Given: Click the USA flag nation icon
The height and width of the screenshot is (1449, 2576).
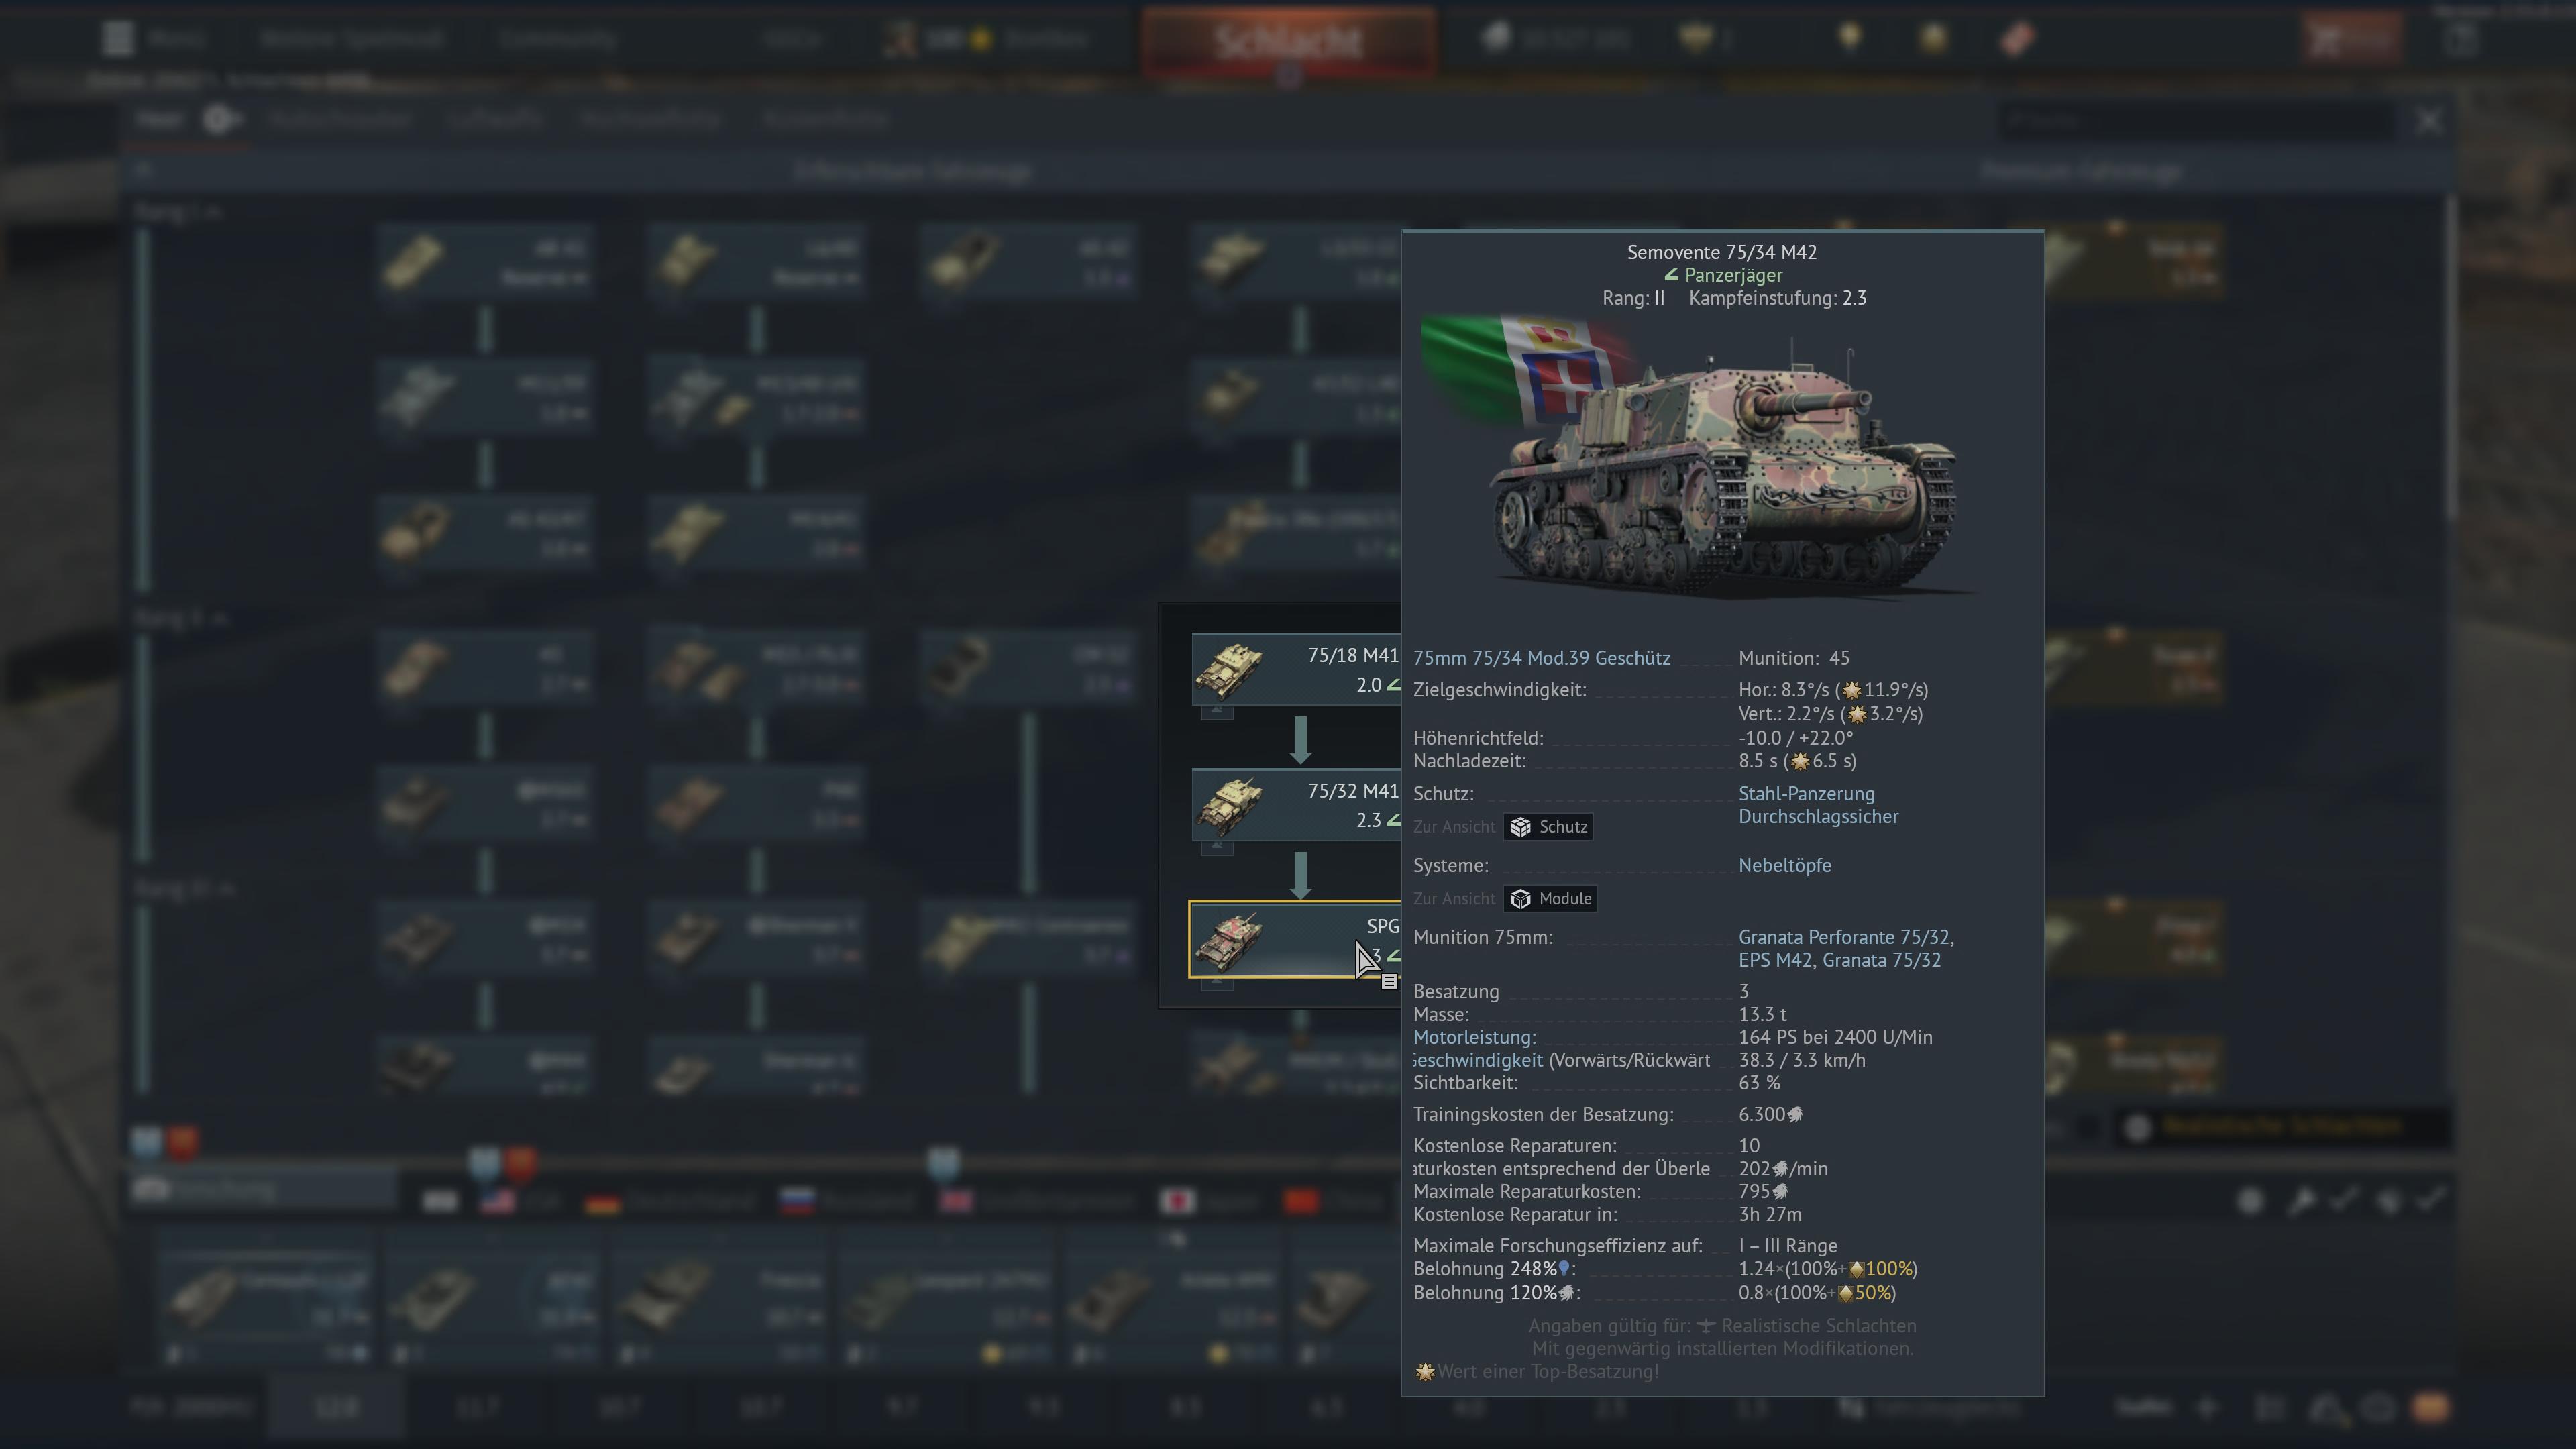Looking at the screenshot, I should click(498, 1201).
